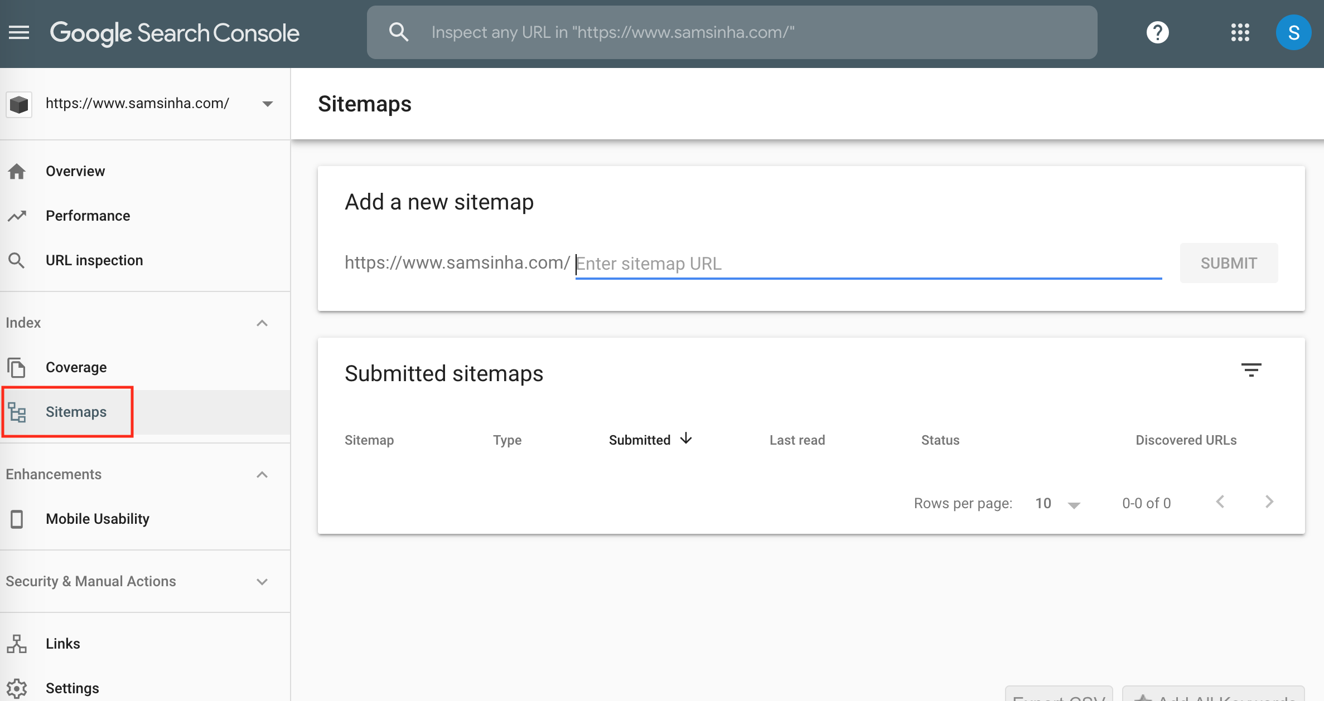Screen dimensions: 1324x701
Task: Click the 0-0 of 0 pagination text
Action: [x=1146, y=503]
